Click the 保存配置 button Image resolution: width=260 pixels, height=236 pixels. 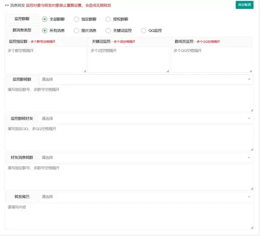click(x=244, y=5)
